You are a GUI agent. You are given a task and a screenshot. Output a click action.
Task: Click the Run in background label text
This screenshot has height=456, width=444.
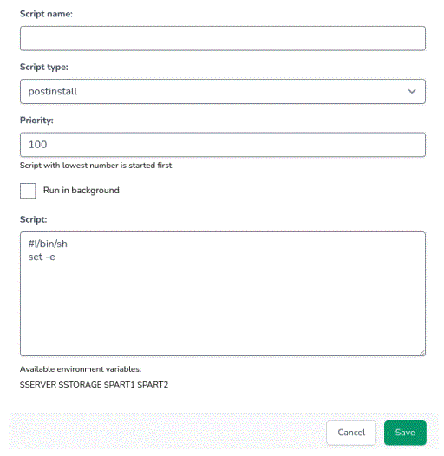click(82, 190)
